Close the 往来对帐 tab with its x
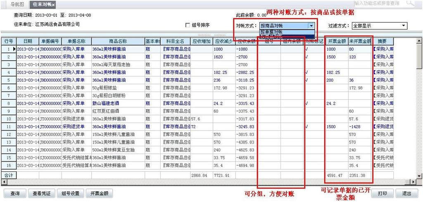423x202 pixels. click(x=53, y=5)
